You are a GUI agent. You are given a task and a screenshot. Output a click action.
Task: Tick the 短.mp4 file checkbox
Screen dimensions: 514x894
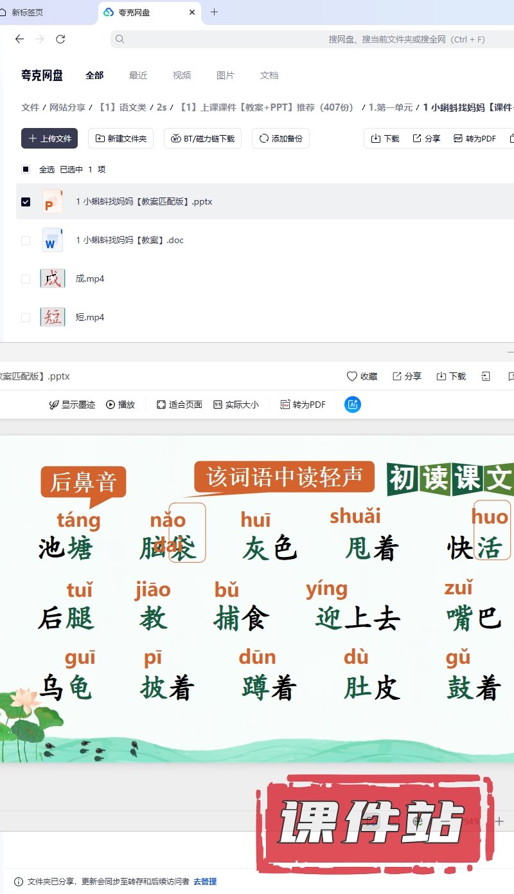tap(26, 317)
